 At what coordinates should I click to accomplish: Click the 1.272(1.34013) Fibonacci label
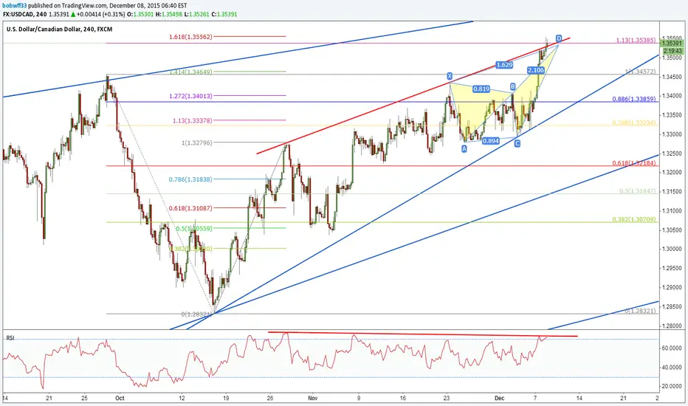pyautogui.click(x=190, y=96)
